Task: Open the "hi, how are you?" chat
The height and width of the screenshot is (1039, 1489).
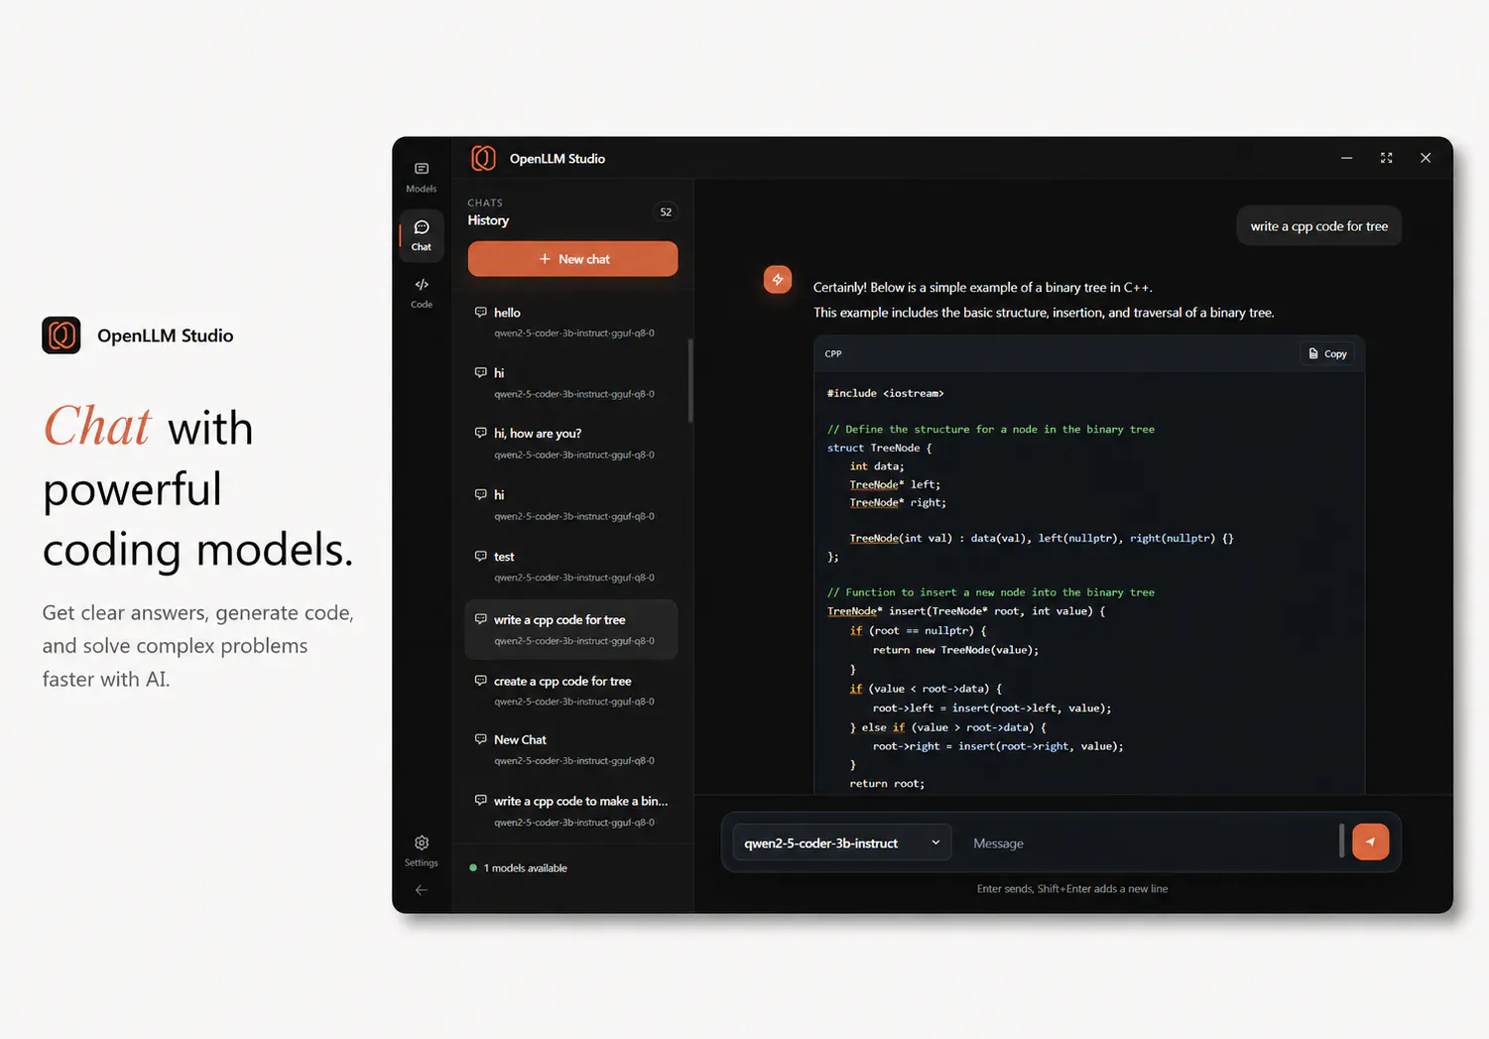Action: click(x=571, y=443)
